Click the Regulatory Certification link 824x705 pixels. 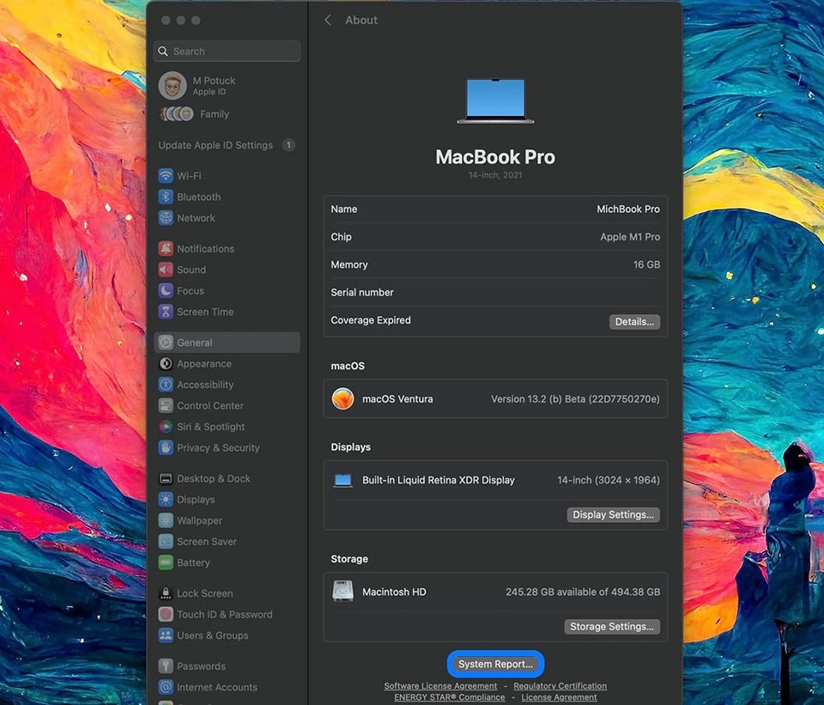(x=560, y=686)
